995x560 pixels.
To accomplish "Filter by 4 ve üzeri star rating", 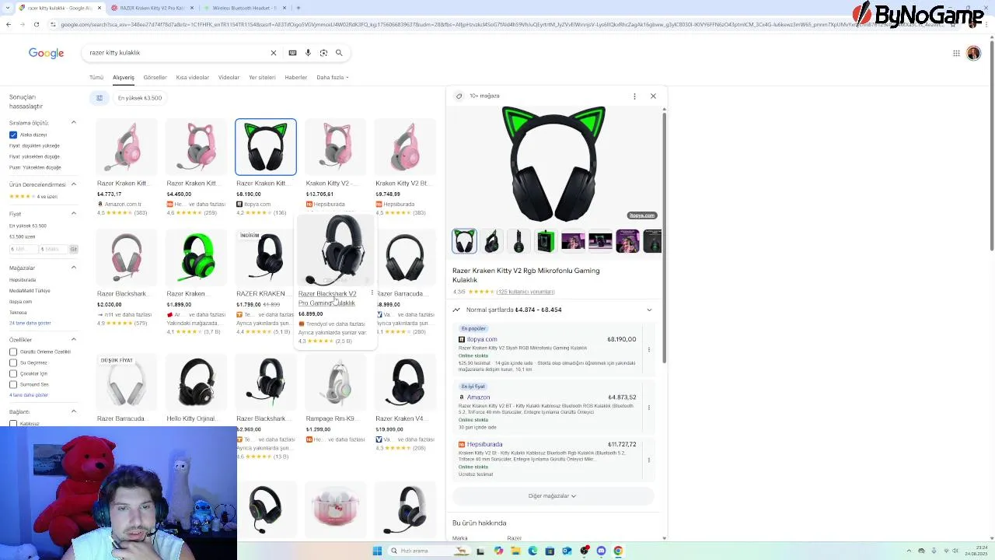I will pyautogui.click(x=33, y=197).
